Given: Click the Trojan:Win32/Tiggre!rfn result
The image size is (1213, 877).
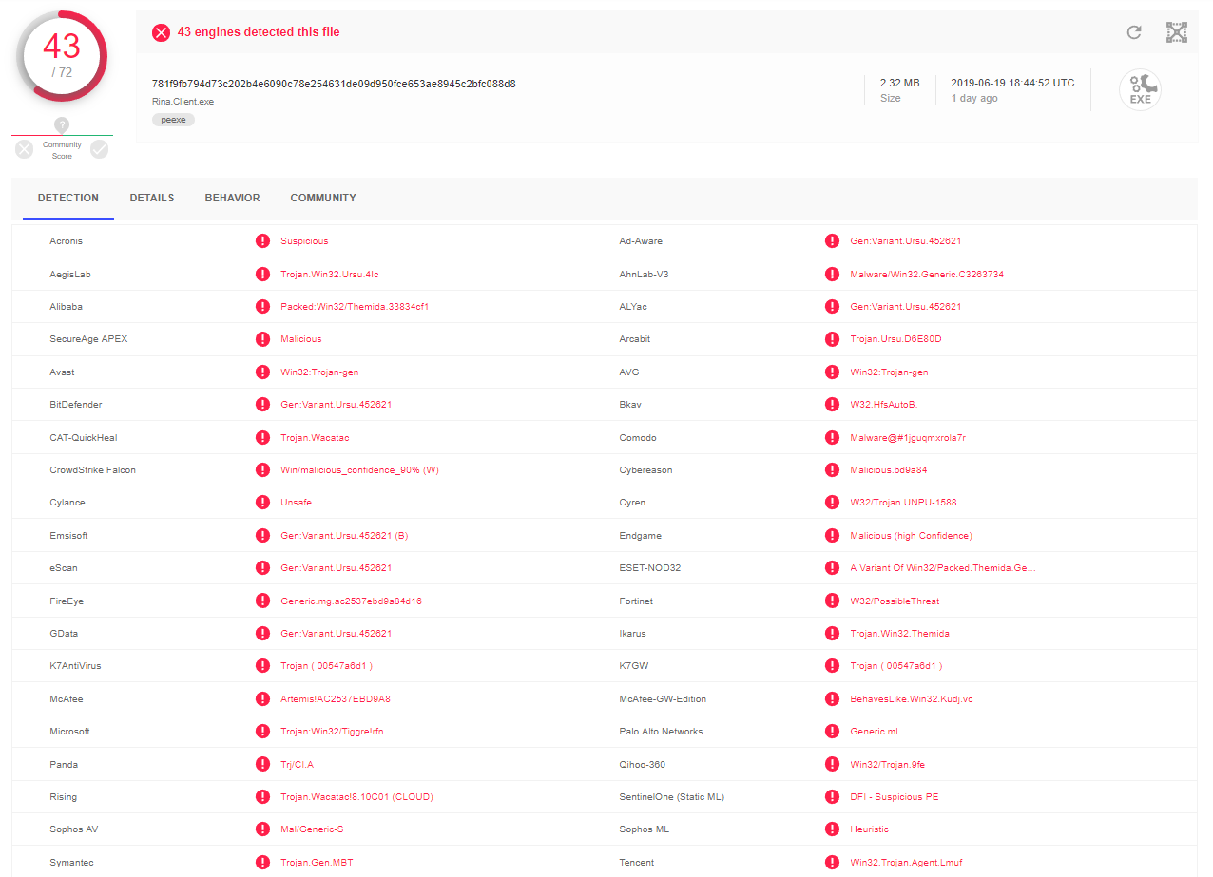Looking at the screenshot, I should pos(332,732).
